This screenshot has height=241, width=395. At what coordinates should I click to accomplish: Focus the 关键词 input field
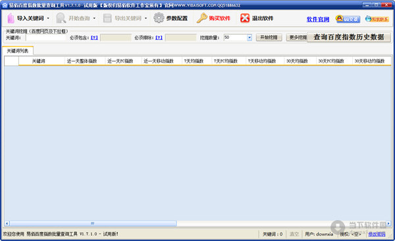(x=46, y=37)
